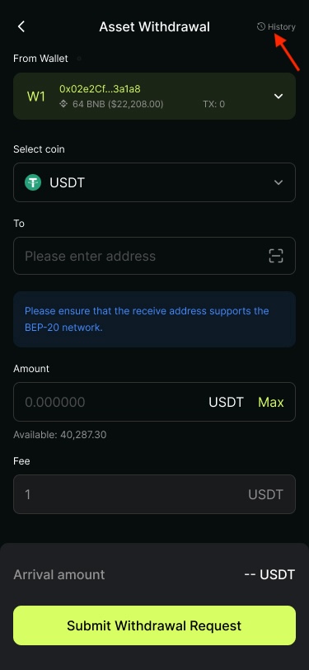Click the small dot next to From Wallet
The height and width of the screenshot is (670, 309).
[x=79, y=59]
